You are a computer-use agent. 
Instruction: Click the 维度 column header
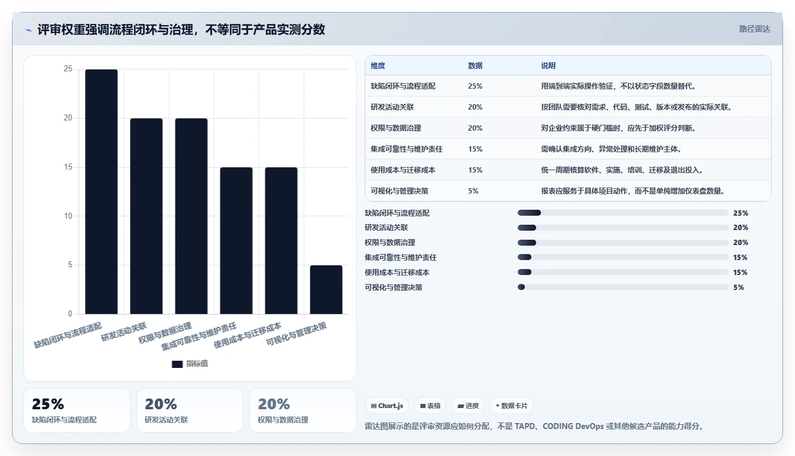click(x=378, y=65)
